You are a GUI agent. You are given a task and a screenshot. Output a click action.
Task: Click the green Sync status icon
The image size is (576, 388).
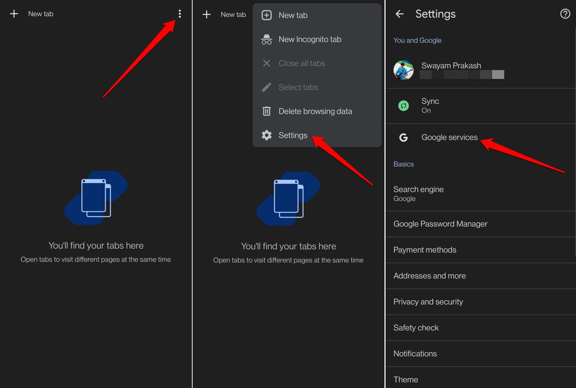pos(403,106)
